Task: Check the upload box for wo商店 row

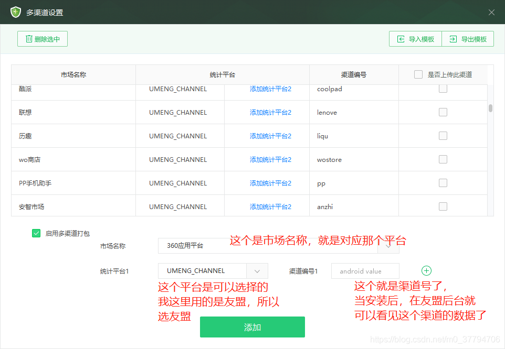Action: click(x=443, y=159)
